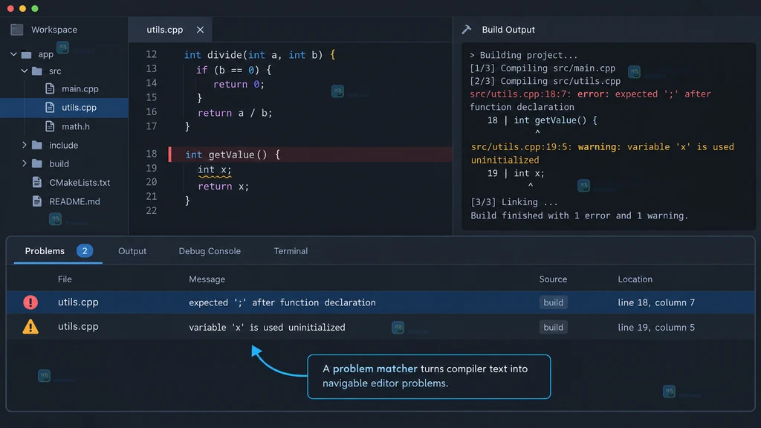Click the build source badge on warning row
This screenshot has height=428, width=761.
click(553, 327)
